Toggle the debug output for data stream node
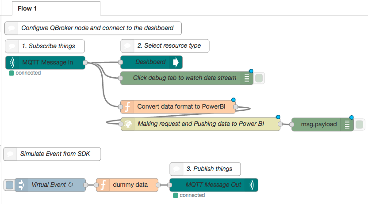The width and height of the screenshot is (368, 204). pos(259,78)
